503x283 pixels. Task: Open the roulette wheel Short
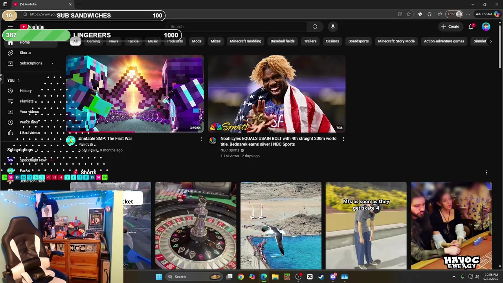click(x=196, y=226)
